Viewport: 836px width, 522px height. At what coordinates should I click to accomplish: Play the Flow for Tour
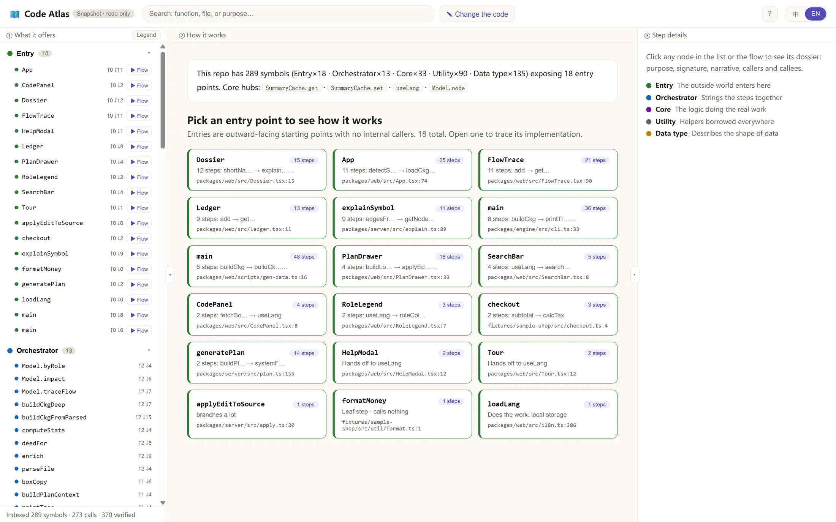click(x=139, y=208)
